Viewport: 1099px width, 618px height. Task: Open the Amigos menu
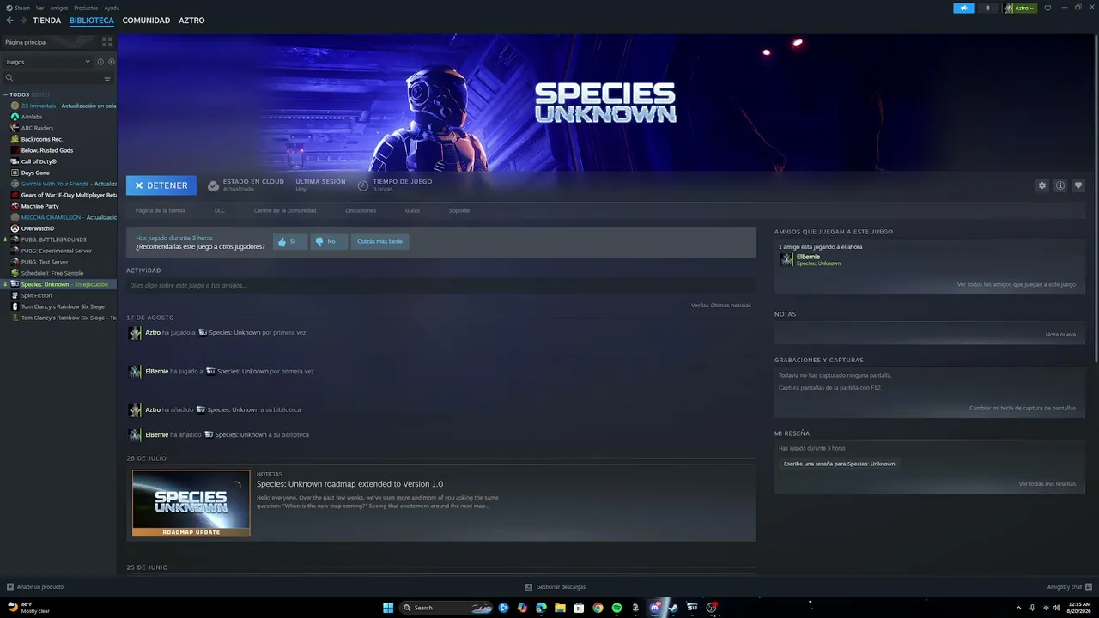click(x=58, y=8)
